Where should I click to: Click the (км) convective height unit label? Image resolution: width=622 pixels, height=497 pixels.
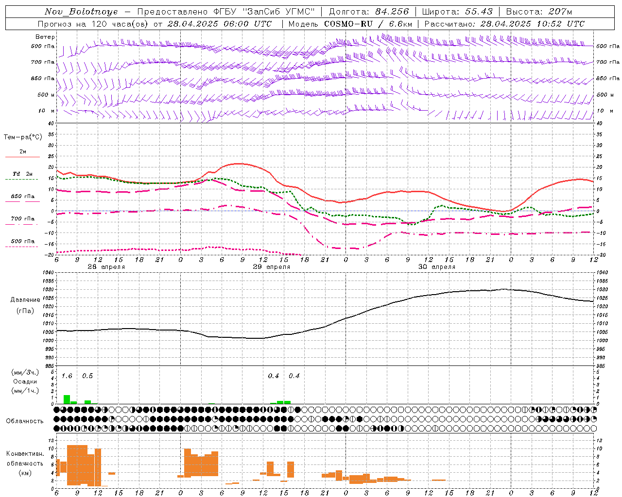point(25,473)
